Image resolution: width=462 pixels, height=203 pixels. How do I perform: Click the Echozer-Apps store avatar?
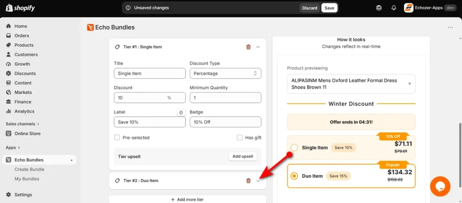coord(408,8)
